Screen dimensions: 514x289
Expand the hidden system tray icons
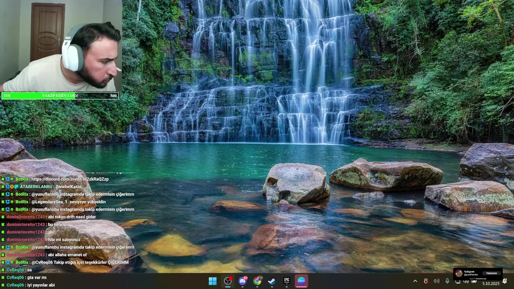point(415,281)
